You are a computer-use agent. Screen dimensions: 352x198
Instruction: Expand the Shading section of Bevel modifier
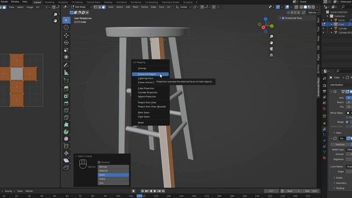click(339, 188)
